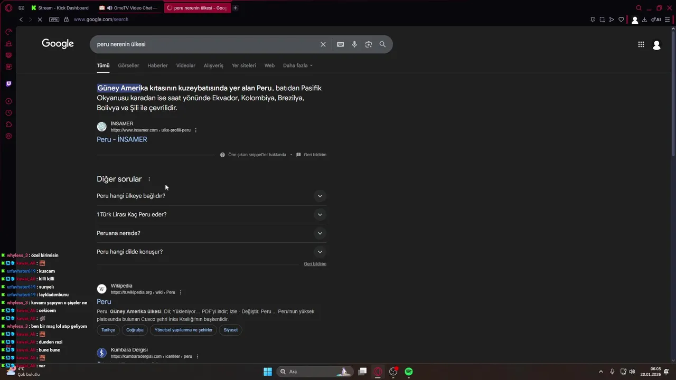Click the page vertical scrollbar

[x=673, y=94]
